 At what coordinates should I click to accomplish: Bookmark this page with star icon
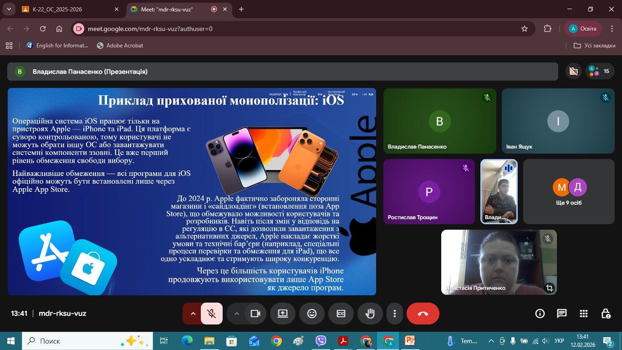coord(525,29)
